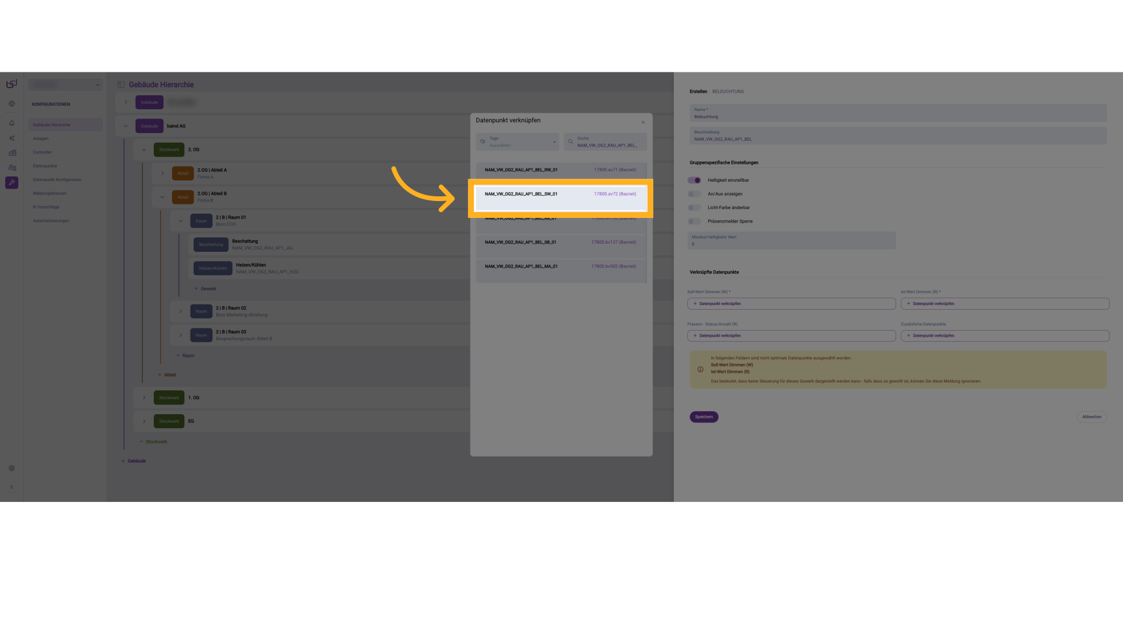Screen dimensions: 1123x631
Task: Open the Tags Auswählen dropdown
Action: tap(518, 142)
